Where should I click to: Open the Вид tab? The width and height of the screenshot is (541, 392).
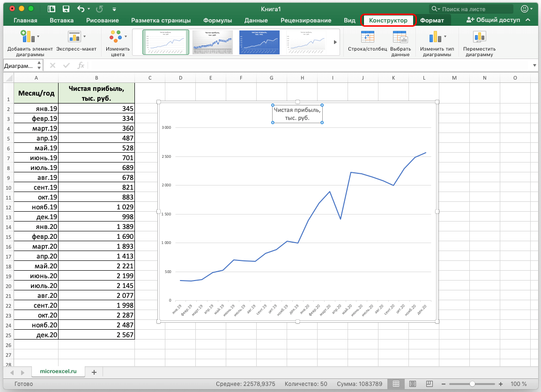(x=349, y=20)
